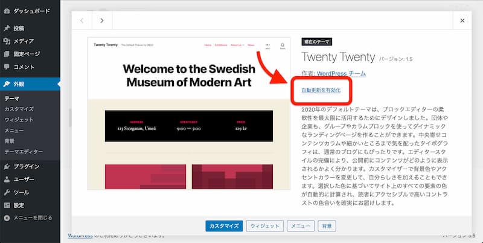Image resolution: width=483 pixels, height=243 pixels.
Task: Select the カスタマイズ submenu entry in sidebar
Action: pyautogui.click(x=19, y=109)
